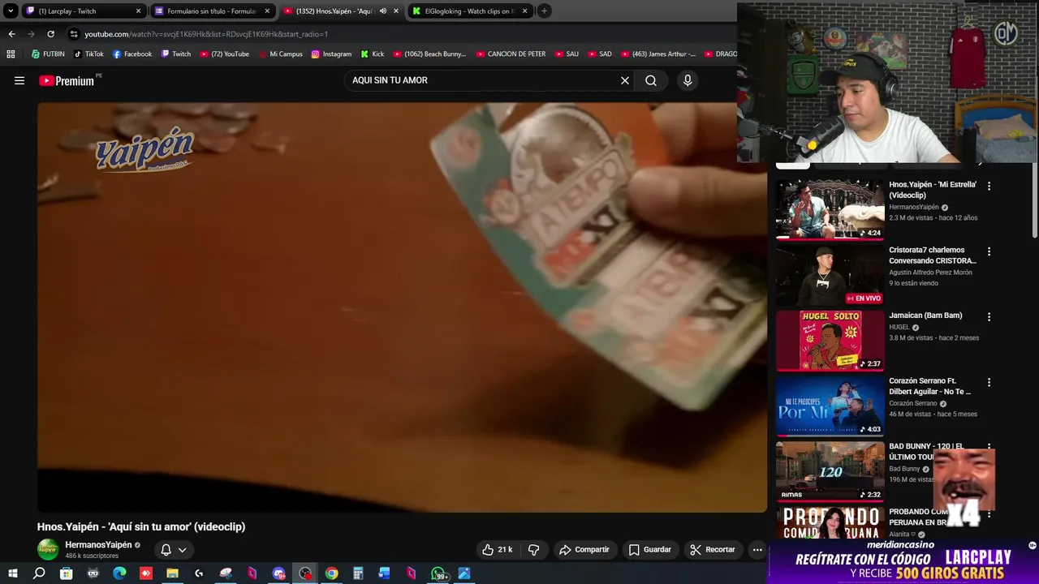The height and width of the screenshot is (584, 1039).
Task: Open WhatsApp from the taskbar
Action: click(x=438, y=573)
